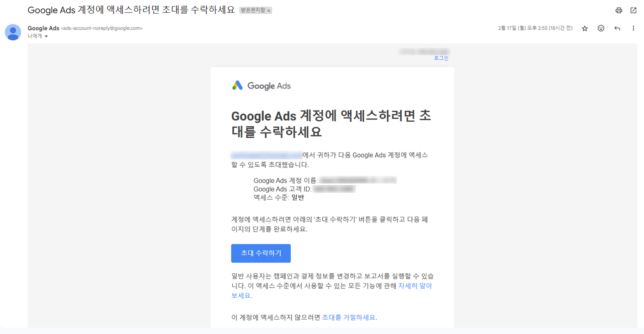Image resolution: width=644 pixels, height=334 pixels.
Task: Print the email using printer icon
Action: pyautogui.click(x=619, y=10)
